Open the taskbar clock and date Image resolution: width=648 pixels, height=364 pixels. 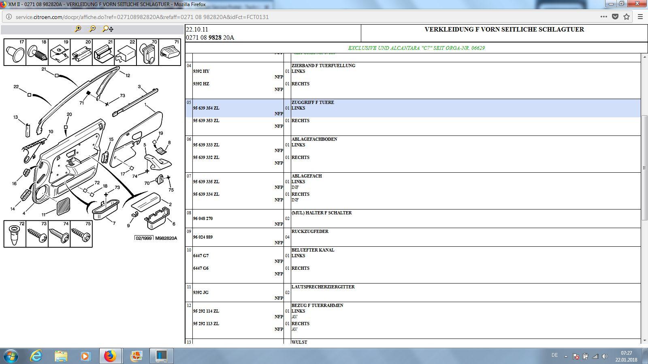[x=626, y=356]
